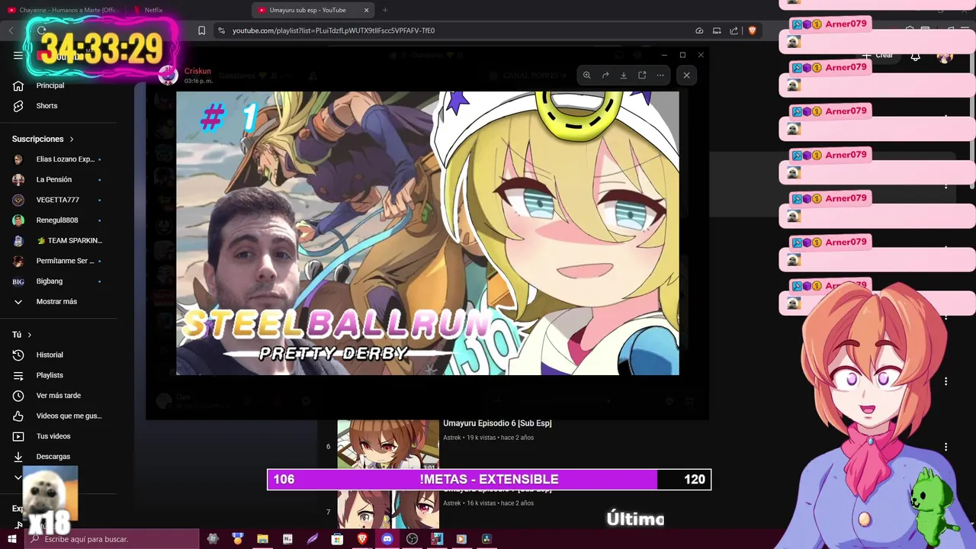This screenshot has width=976, height=549.
Task: Open Ver más tarde in sidebar
Action: 59,396
